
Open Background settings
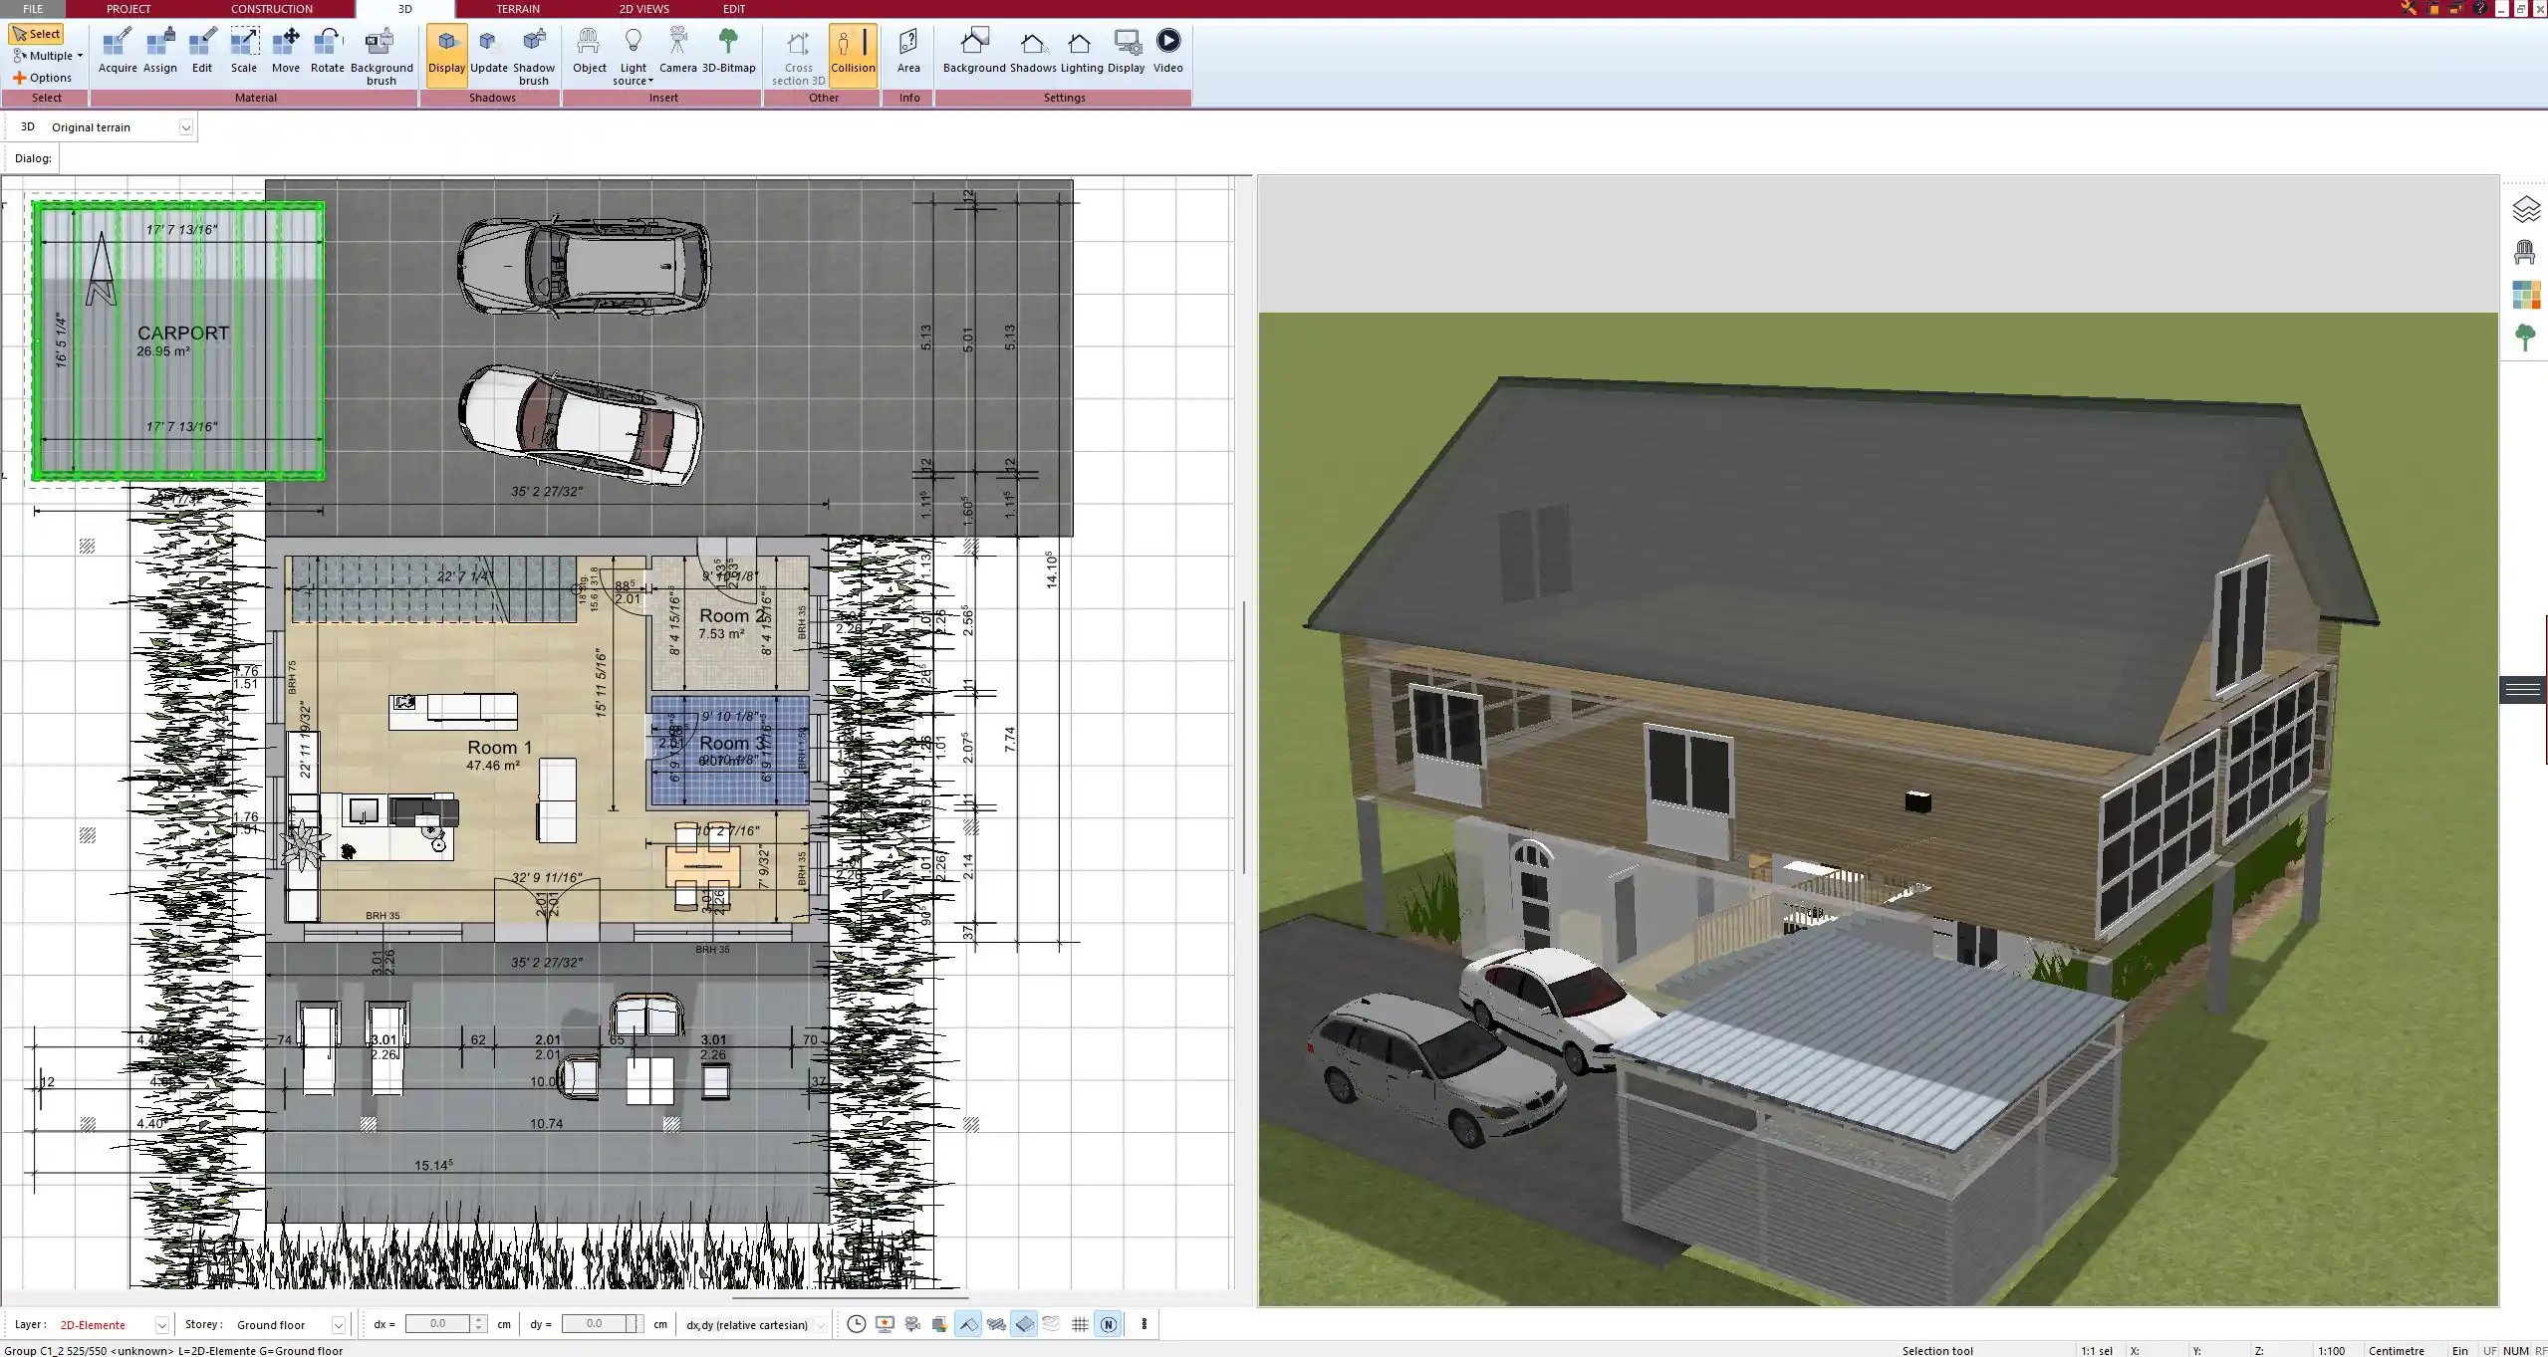[x=974, y=51]
